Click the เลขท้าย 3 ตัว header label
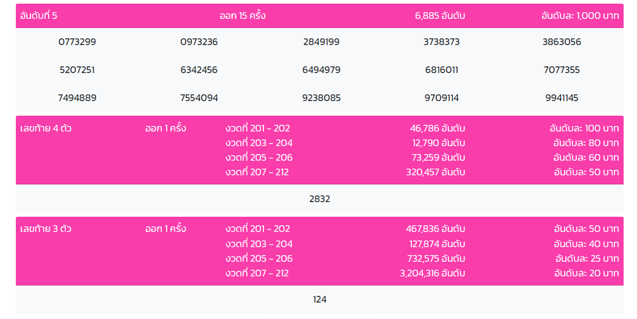The width and height of the screenshot is (637, 319). (46, 229)
